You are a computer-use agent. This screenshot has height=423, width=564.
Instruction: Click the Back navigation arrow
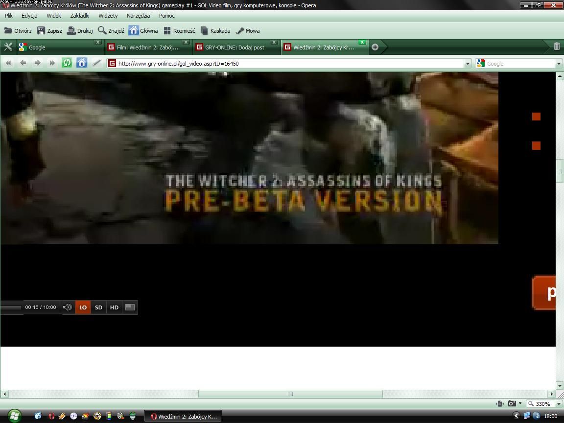(23, 63)
